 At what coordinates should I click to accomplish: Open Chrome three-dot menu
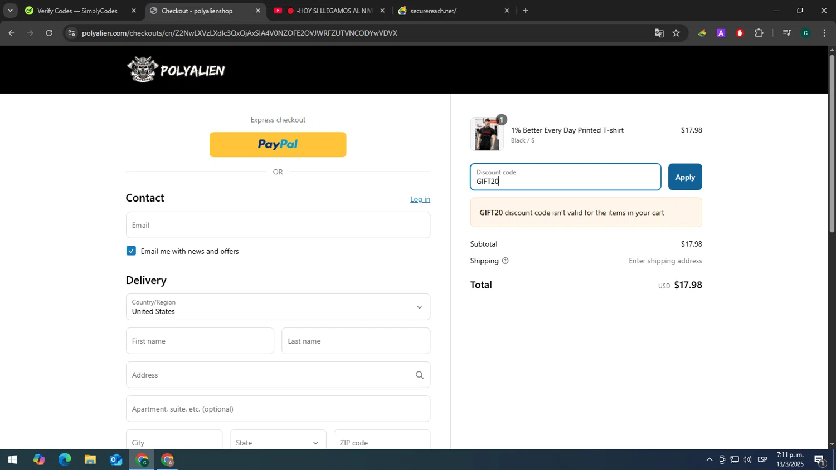[824, 33]
